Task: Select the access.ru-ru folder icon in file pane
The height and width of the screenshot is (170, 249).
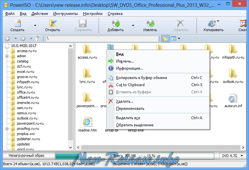Action: pos(87,49)
